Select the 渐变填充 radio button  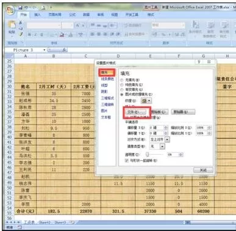(122, 90)
